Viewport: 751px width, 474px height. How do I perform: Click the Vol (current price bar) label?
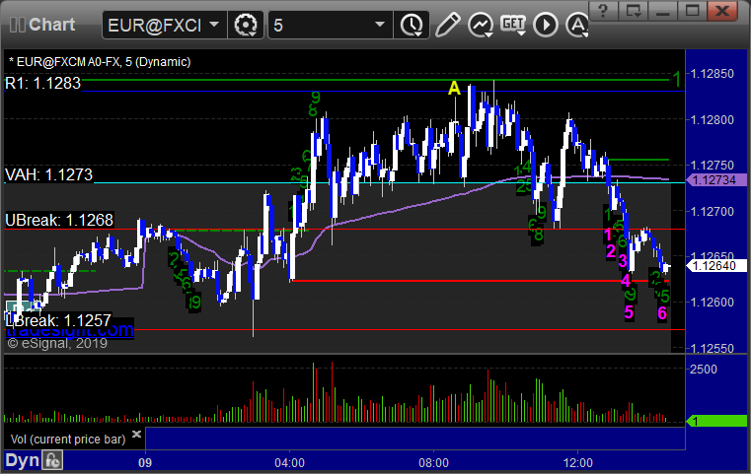68,440
